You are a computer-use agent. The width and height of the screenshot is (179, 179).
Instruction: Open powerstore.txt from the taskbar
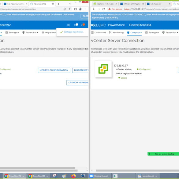coord(148,176)
